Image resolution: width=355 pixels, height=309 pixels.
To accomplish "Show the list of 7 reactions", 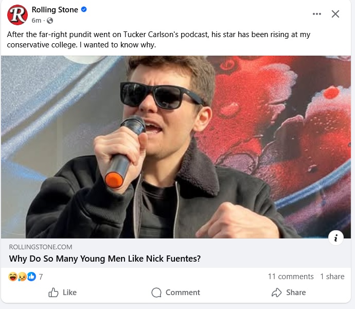I will pyautogui.click(x=41, y=277).
